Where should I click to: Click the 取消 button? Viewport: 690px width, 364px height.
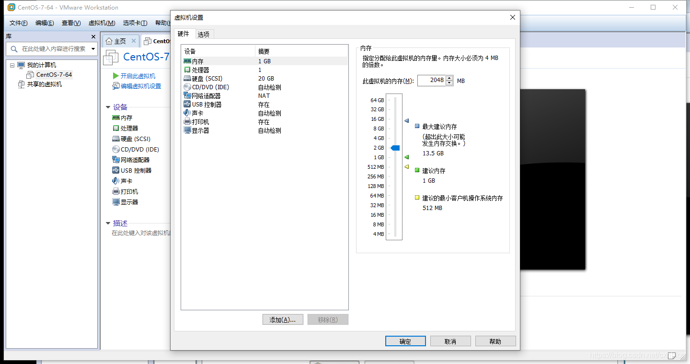click(x=450, y=341)
